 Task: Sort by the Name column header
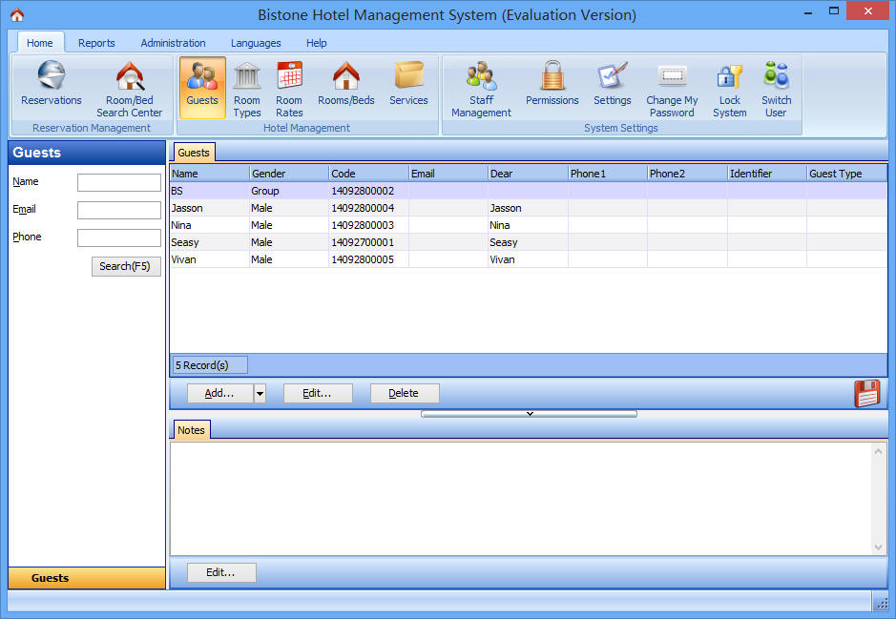(x=210, y=174)
